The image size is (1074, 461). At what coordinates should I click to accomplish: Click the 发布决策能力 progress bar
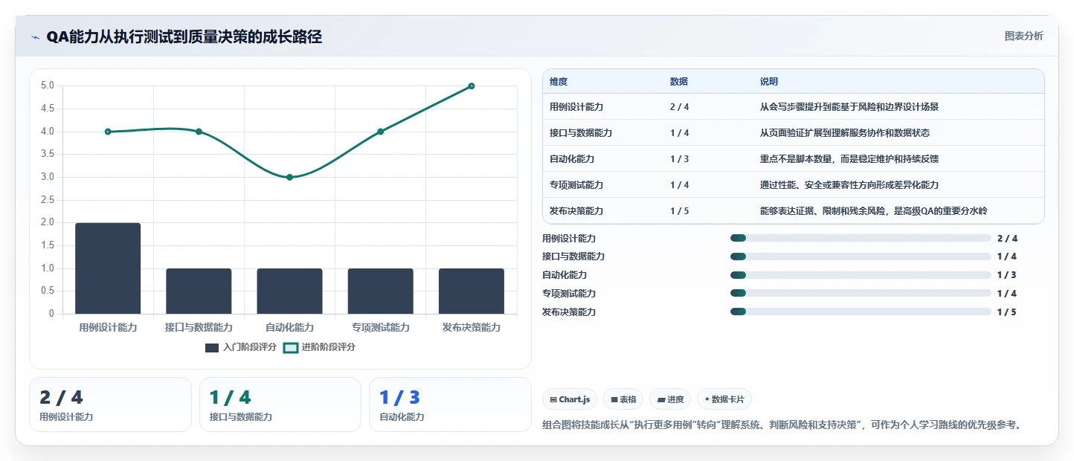pyautogui.click(x=861, y=312)
